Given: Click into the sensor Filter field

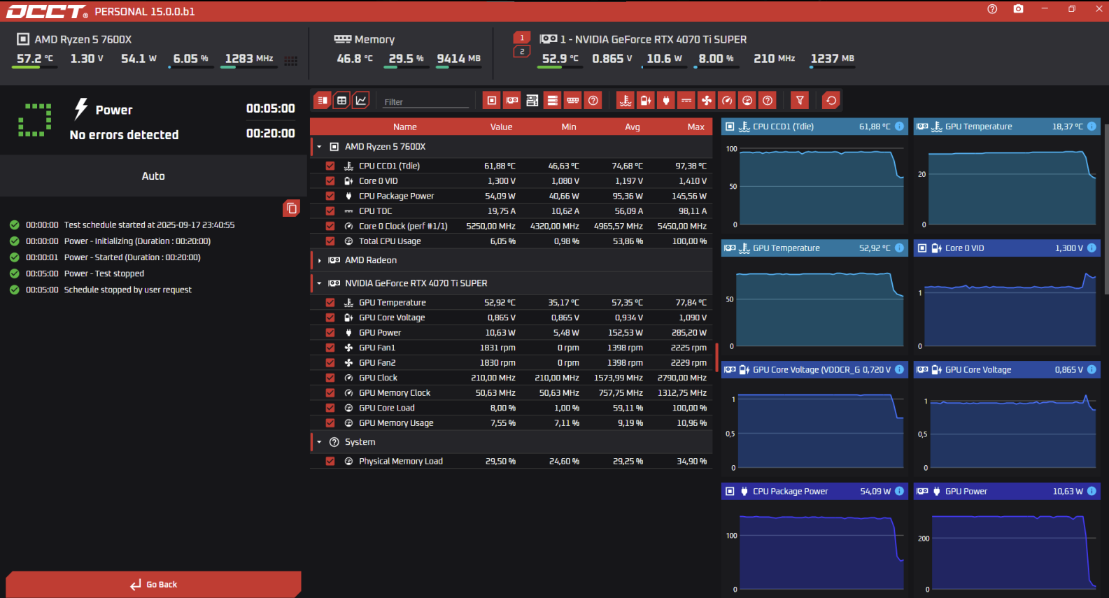Looking at the screenshot, I should (426, 101).
